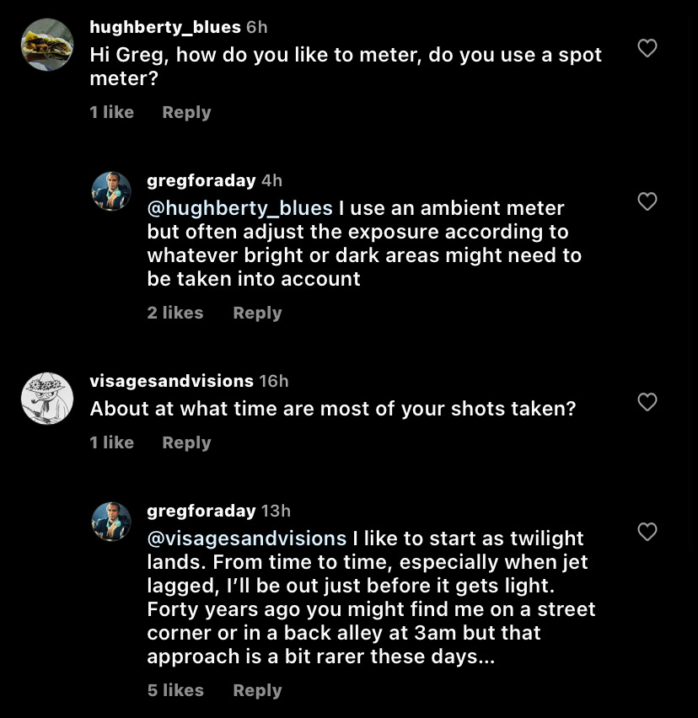The height and width of the screenshot is (718, 698).
Task: Like visagesandvisions's shot time question
Action: click(647, 402)
